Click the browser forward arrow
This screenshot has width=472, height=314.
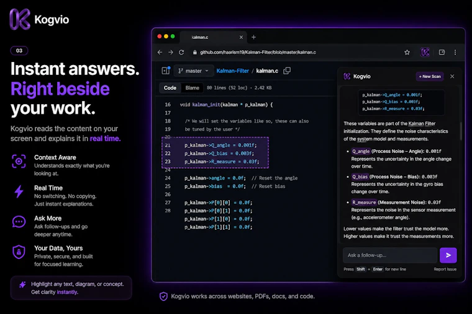pos(171,52)
